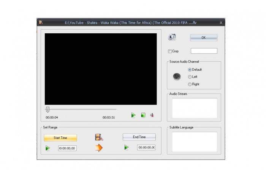Click the Audio Stream list box

pos(195,108)
